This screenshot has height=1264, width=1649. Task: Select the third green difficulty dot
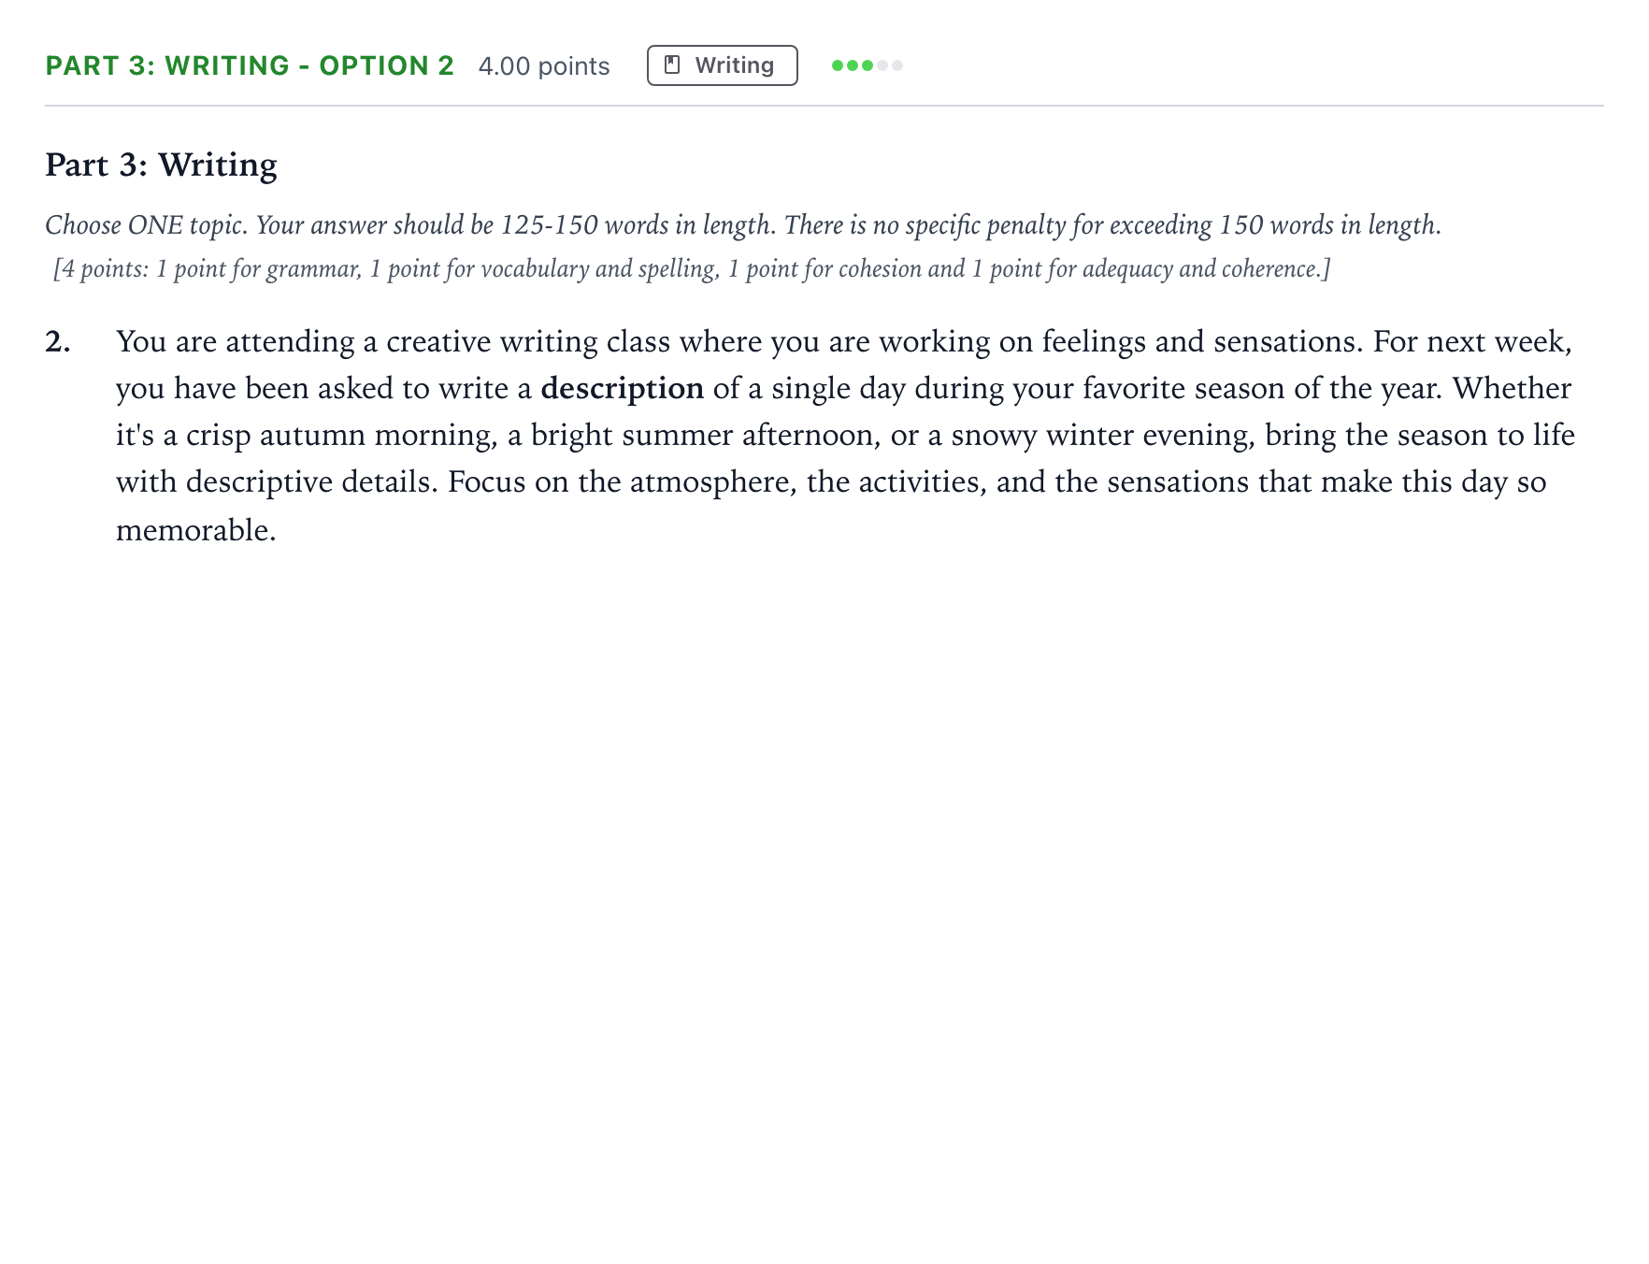[868, 65]
